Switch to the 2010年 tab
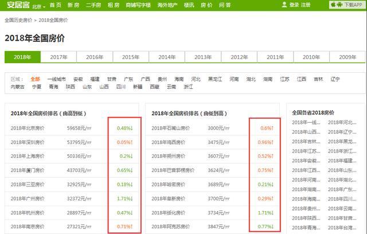367x234 pixels. [311, 57]
